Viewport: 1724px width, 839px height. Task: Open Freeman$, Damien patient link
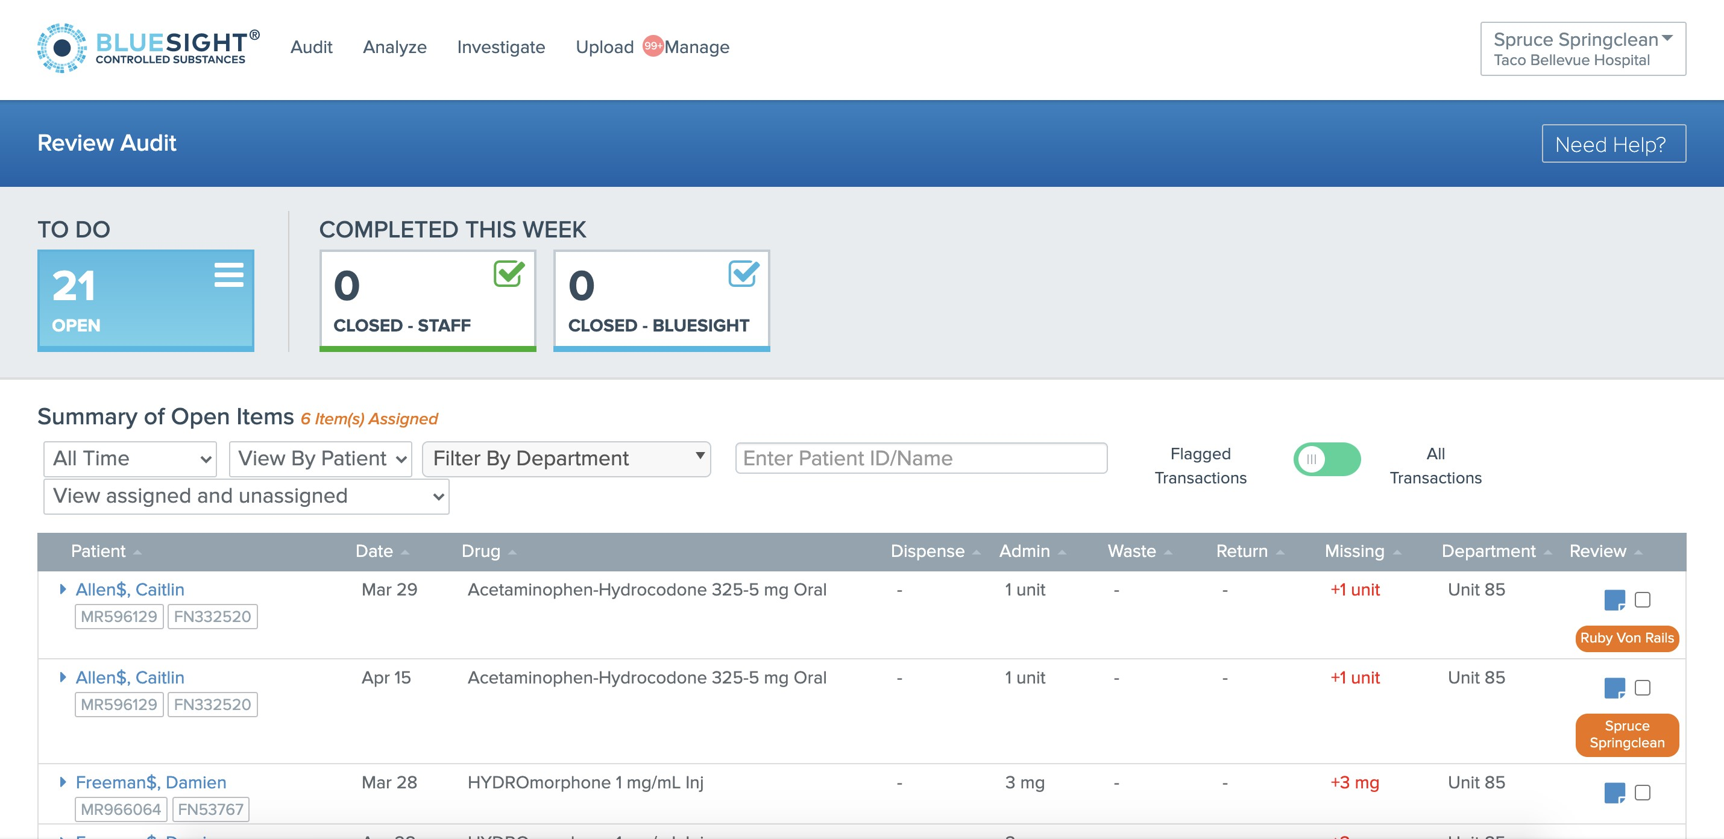click(151, 782)
